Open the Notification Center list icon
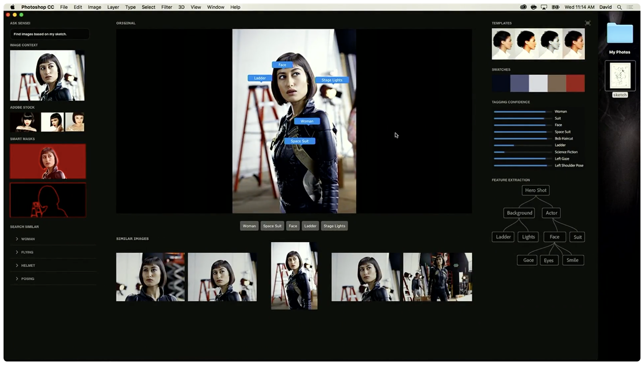 click(x=630, y=7)
